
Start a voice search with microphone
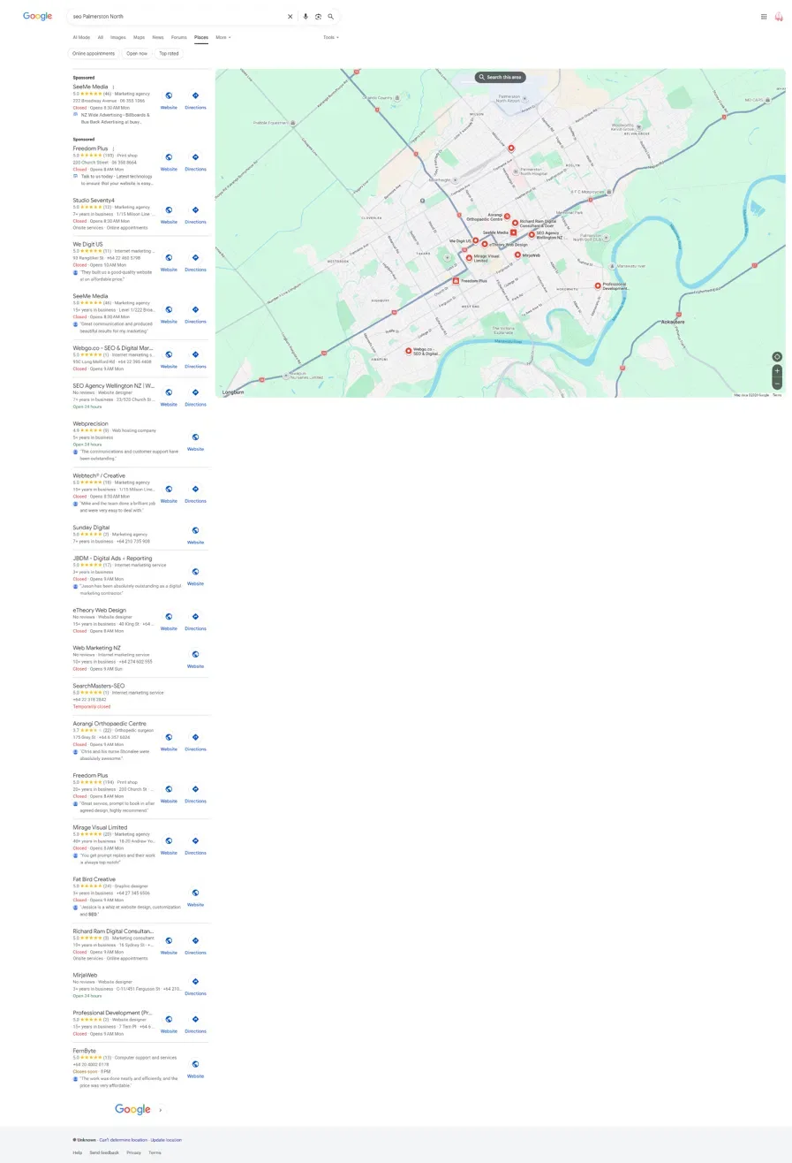coord(305,16)
